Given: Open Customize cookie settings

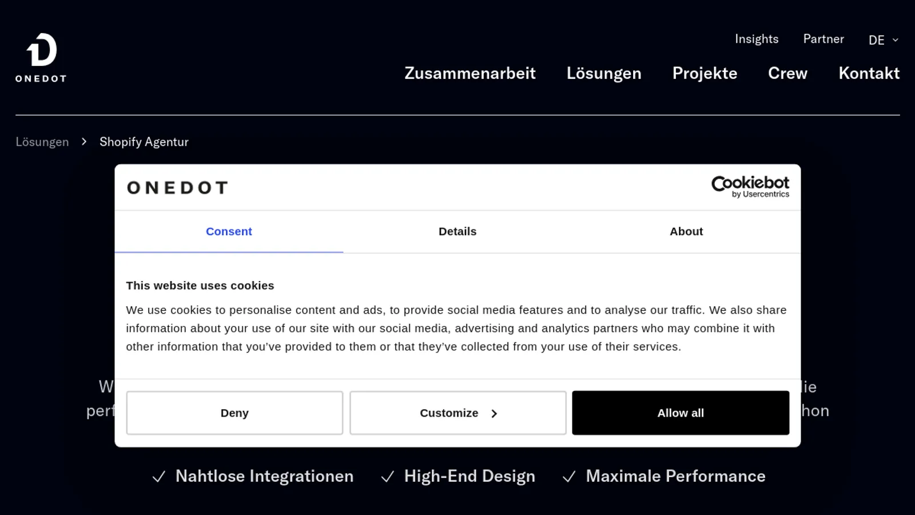Looking at the screenshot, I should pos(458,413).
